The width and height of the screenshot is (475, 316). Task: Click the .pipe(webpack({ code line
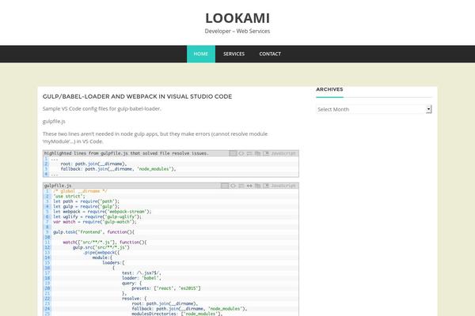point(101,253)
